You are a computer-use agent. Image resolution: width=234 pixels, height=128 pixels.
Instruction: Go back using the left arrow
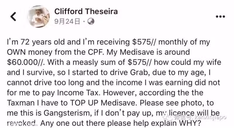pyautogui.click(x=13, y=16)
